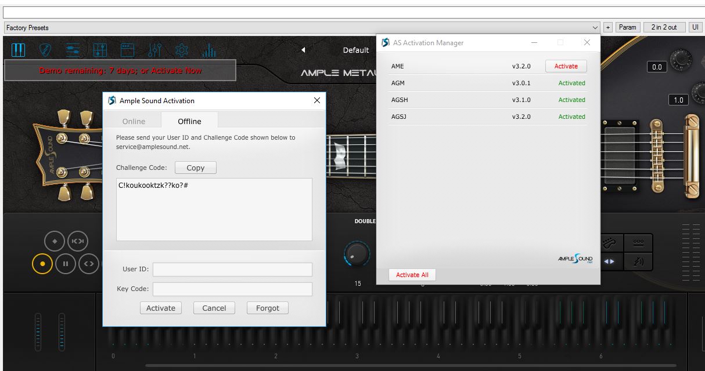This screenshot has width=705, height=371.
Task: Cancel the Ample Sound Activation dialog
Action: tap(214, 308)
